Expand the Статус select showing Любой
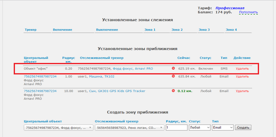The image size is (276, 137). tap(200, 127)
